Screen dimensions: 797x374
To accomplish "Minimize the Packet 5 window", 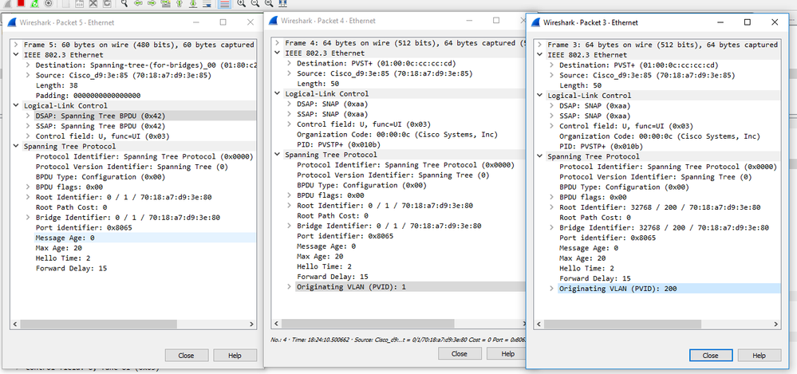I will pyautogui.click(x=195, y=22).
